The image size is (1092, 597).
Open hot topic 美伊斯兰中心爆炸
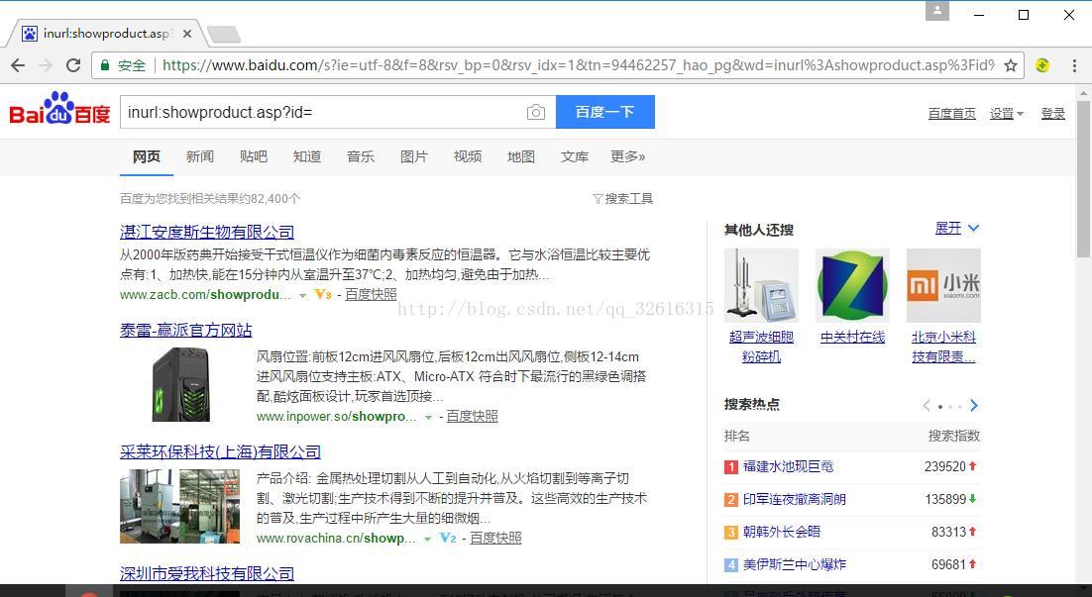(x=795, y=564)
